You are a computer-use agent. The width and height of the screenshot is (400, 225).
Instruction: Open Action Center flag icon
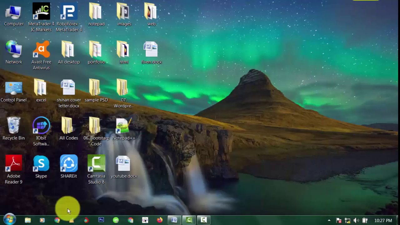pyautogui.click(x=339, y=220)
